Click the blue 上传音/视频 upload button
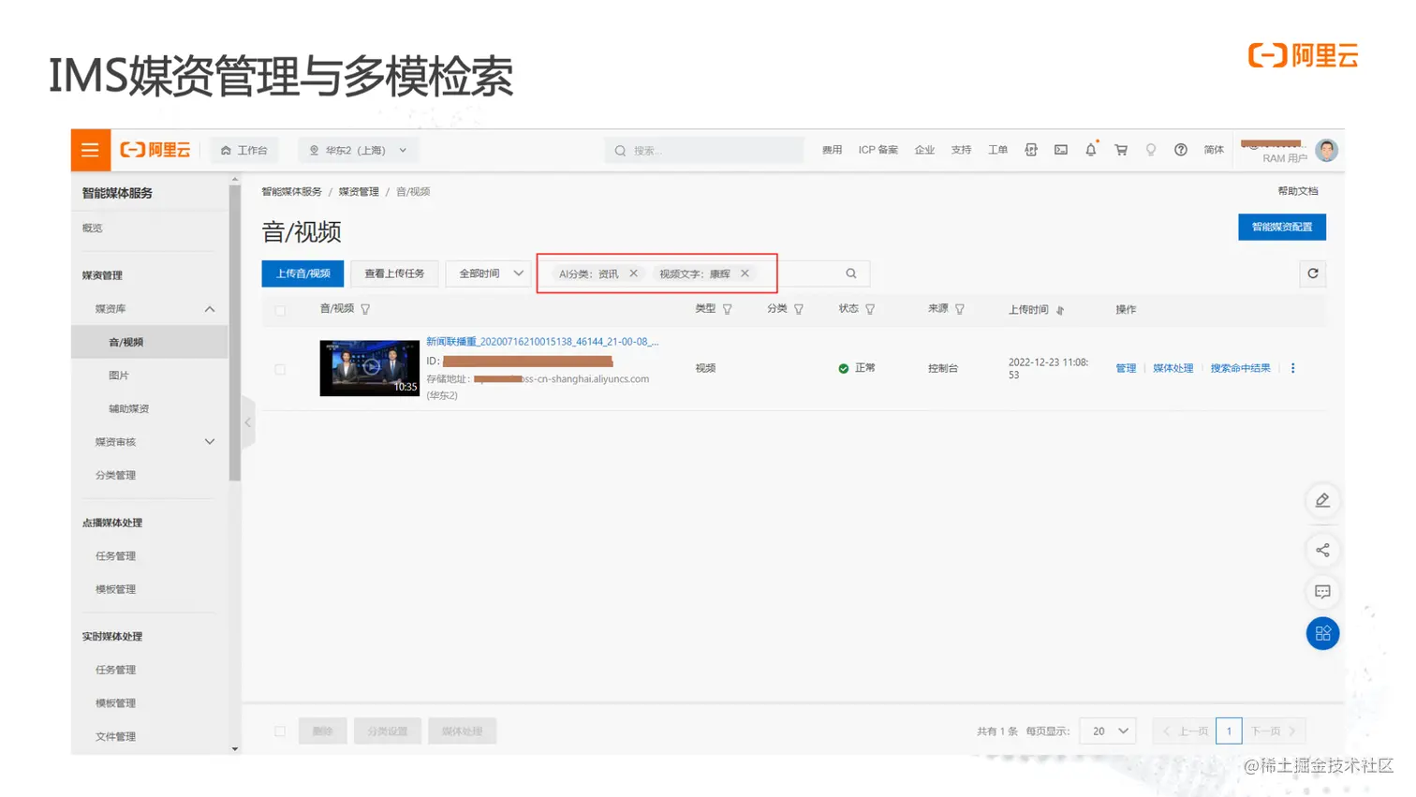 pyautogui.click(x=302, y=273)
